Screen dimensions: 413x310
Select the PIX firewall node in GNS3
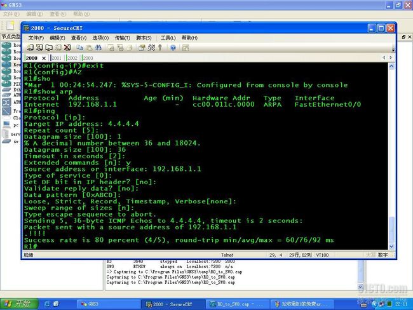(6, 84)
